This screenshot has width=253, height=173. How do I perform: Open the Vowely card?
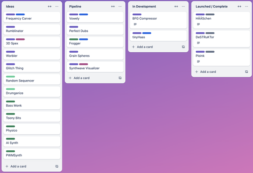[x=95, y=17]
